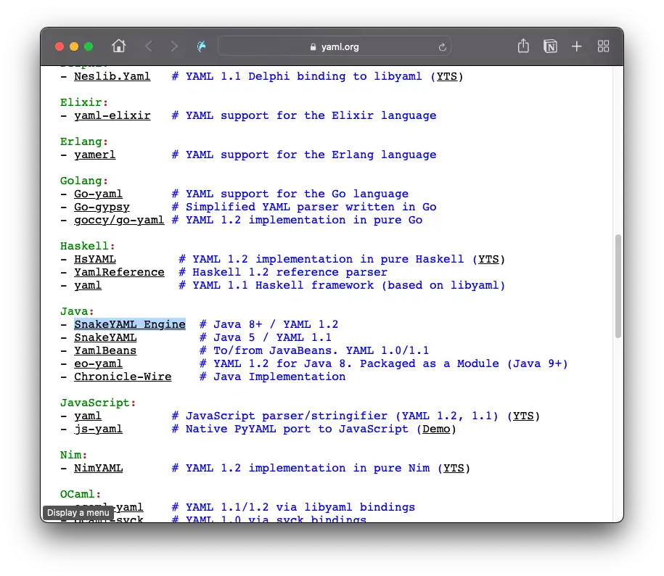Click the lock icon next to yaml.org

(x=313, y=47)
